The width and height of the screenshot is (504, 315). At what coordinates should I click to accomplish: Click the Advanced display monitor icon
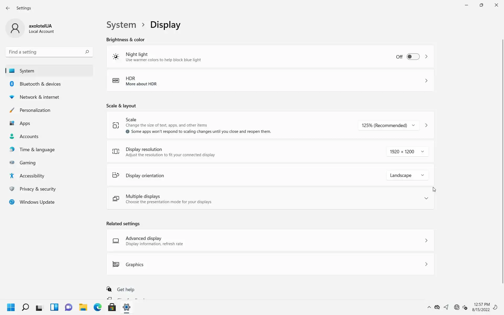[x=116, y=241]
